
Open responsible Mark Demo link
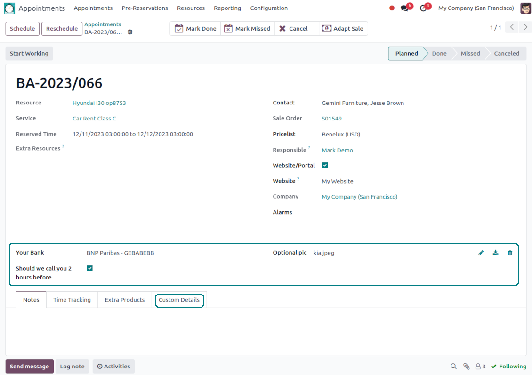pos(337,150)
